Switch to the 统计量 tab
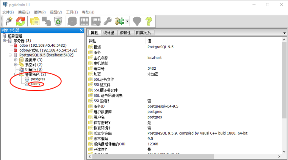Image resolution: width=288 pixels, height=160 pixels. click(x=109, y=33)
